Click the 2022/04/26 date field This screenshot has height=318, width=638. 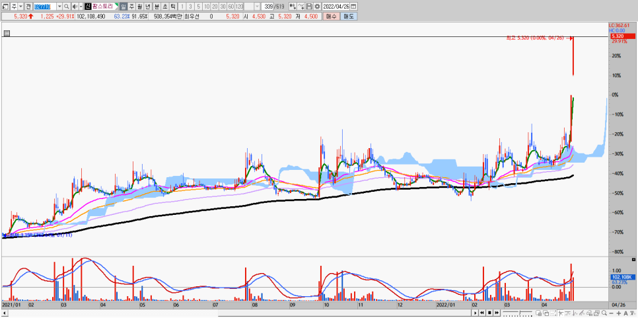(x=336, y=7)
